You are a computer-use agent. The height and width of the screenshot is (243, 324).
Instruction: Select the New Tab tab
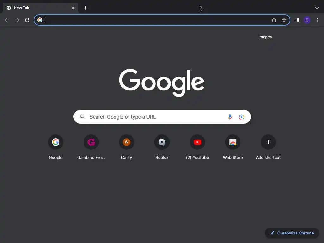pyautogui.click(x=40, y=8)
